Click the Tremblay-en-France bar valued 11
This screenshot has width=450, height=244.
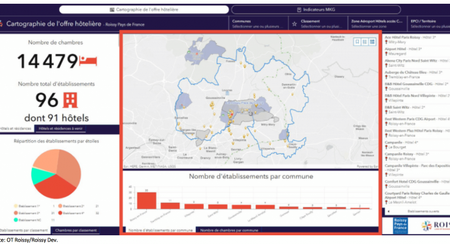pyautogui.click(x=170, y=206)
